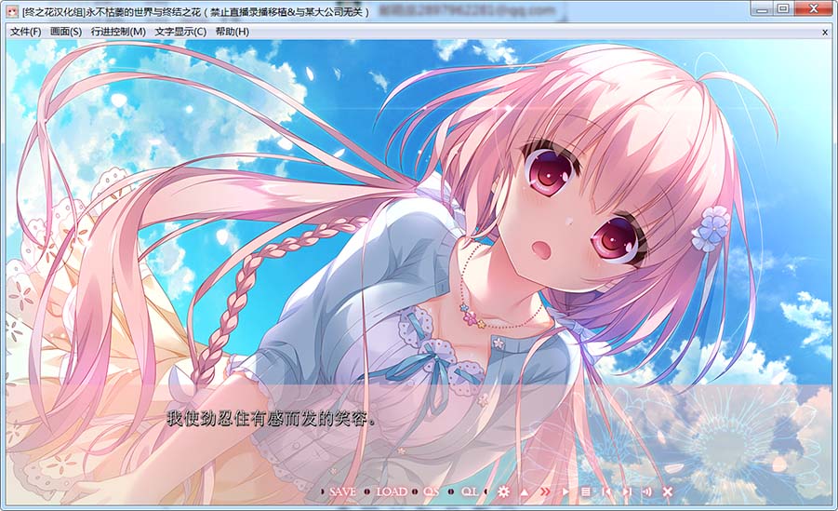This screenshot has height=511, width=838.
Task: Activate the red double-arrow skip icon
Action: tap(544, 491)
